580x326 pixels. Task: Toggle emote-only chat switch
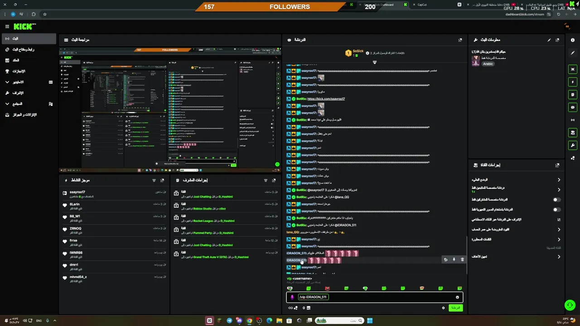[556, 210]
